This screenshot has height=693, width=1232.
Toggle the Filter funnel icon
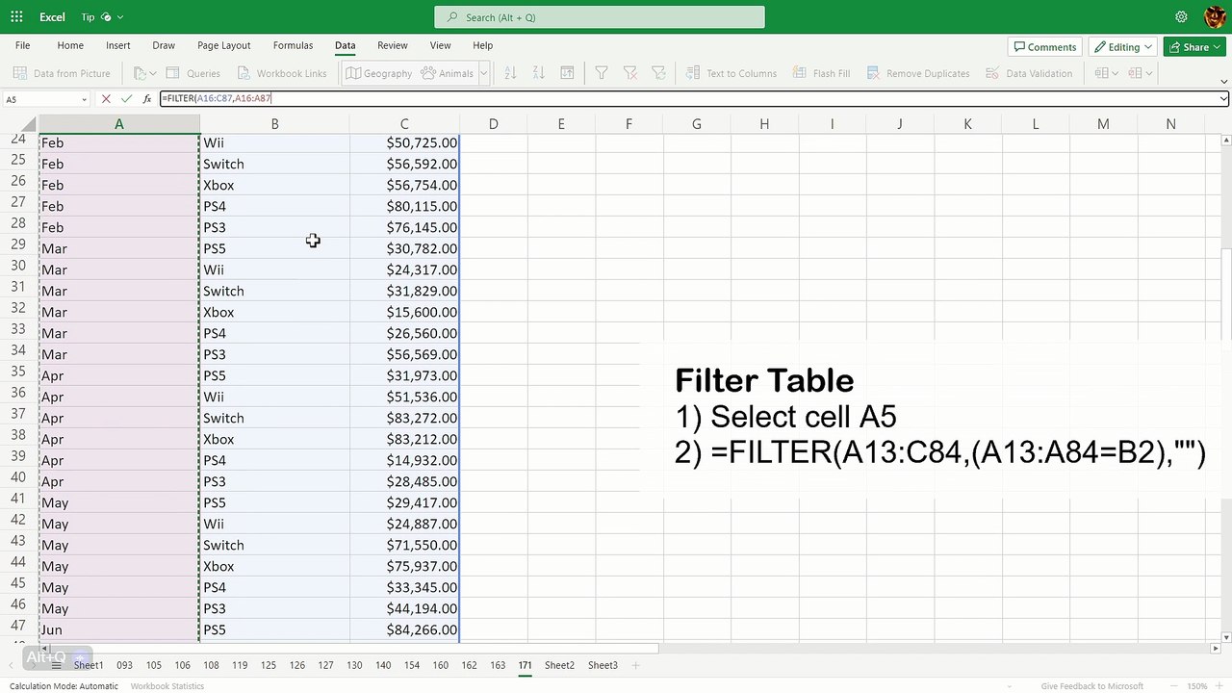pyautogui.click(x=602, y=73)
